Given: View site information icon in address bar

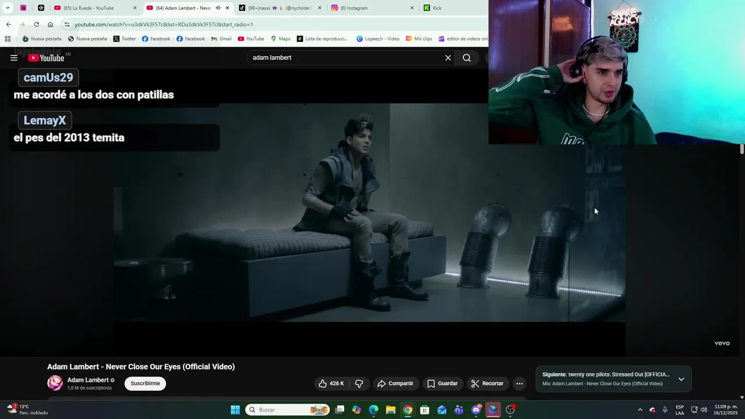Looking at the screenshot, I should tap(67, 24).
